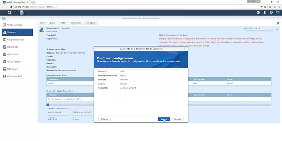Image resolution: width=282 pixels, height=141 pixels.
Task: Open the user account options icon
Action: (265, 13)
